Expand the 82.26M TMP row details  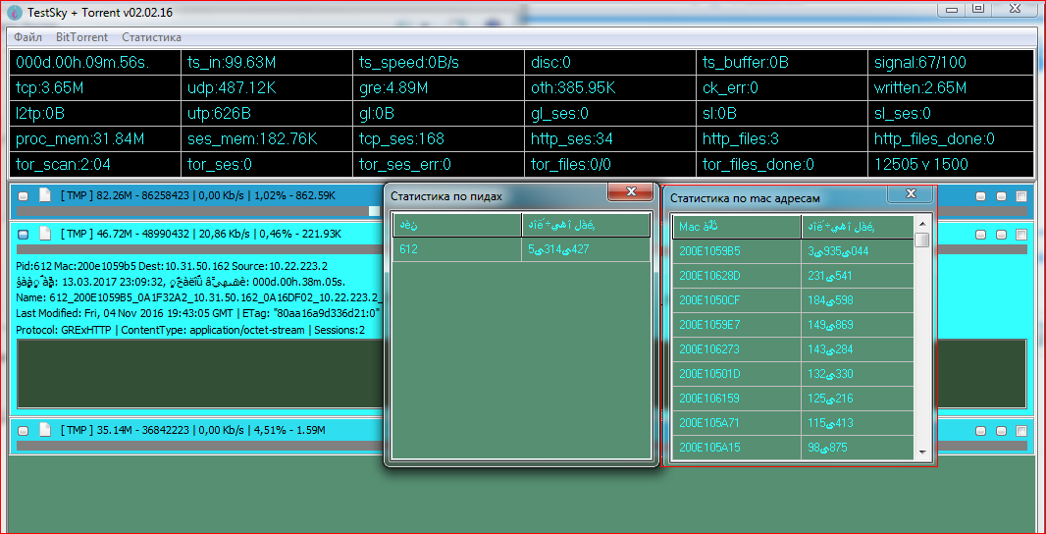coord(24,196)
